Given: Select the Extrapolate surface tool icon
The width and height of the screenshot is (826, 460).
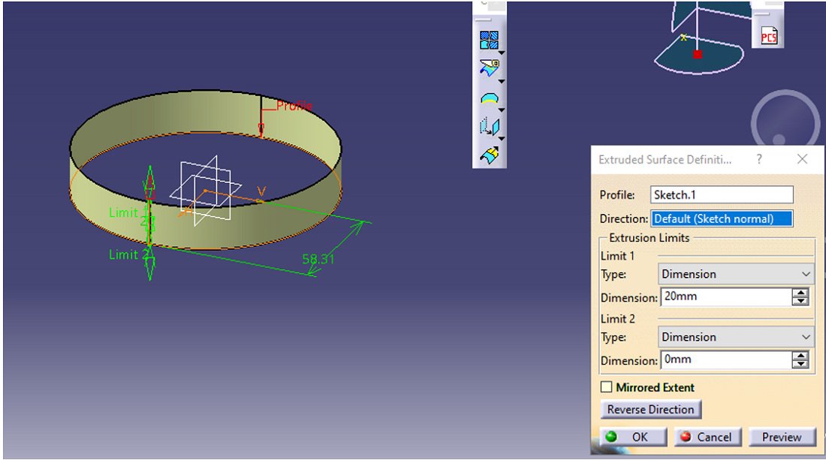Looking at the screenshot, I should click(490, 155).
